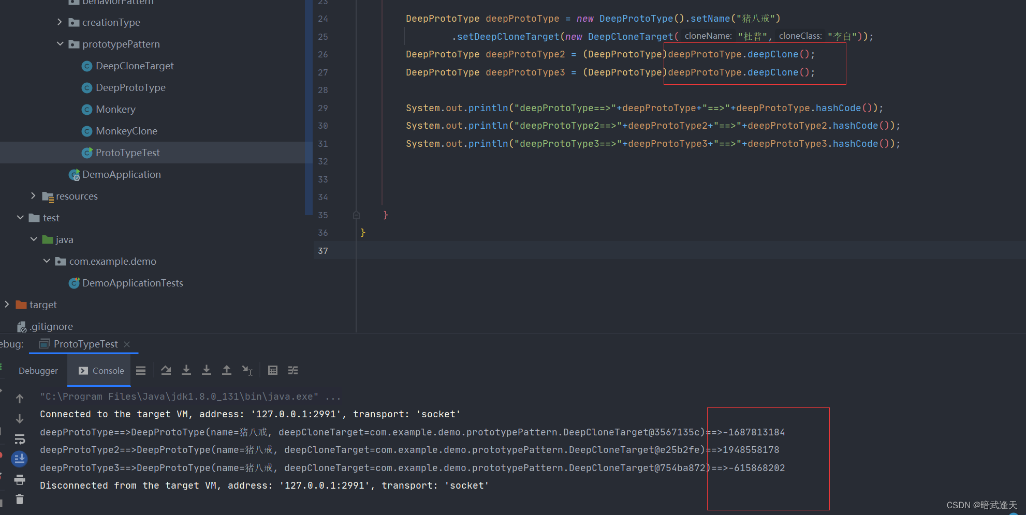
Task: Click orange target folder icon
Action: [21, 305]
